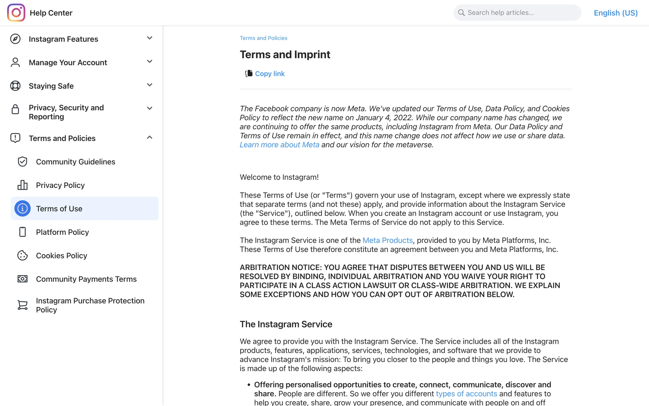
Task: Click the Community Guidelines shield icon
Action: pos(22,162)
